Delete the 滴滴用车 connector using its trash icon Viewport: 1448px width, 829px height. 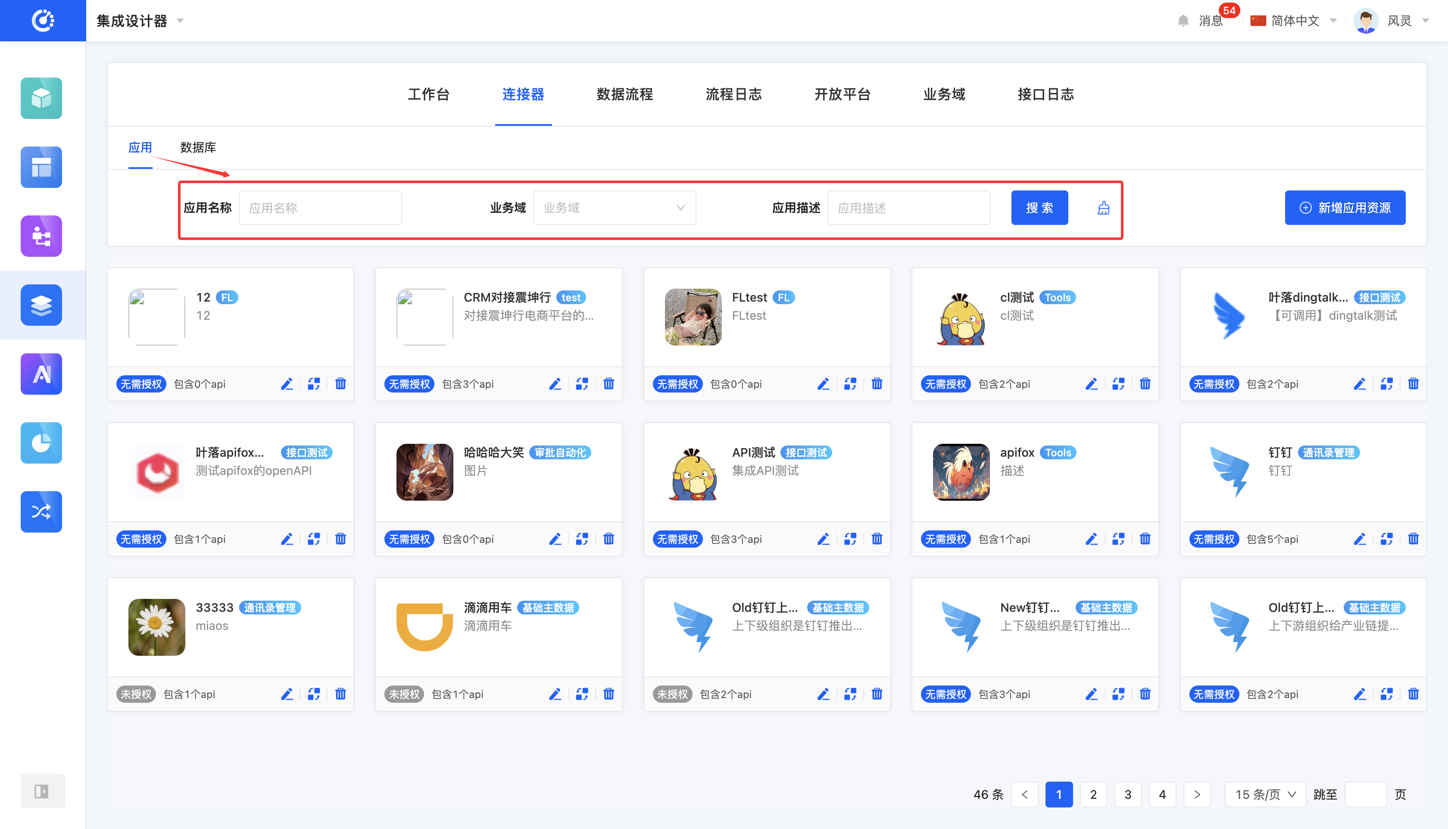tap(609, 694)
